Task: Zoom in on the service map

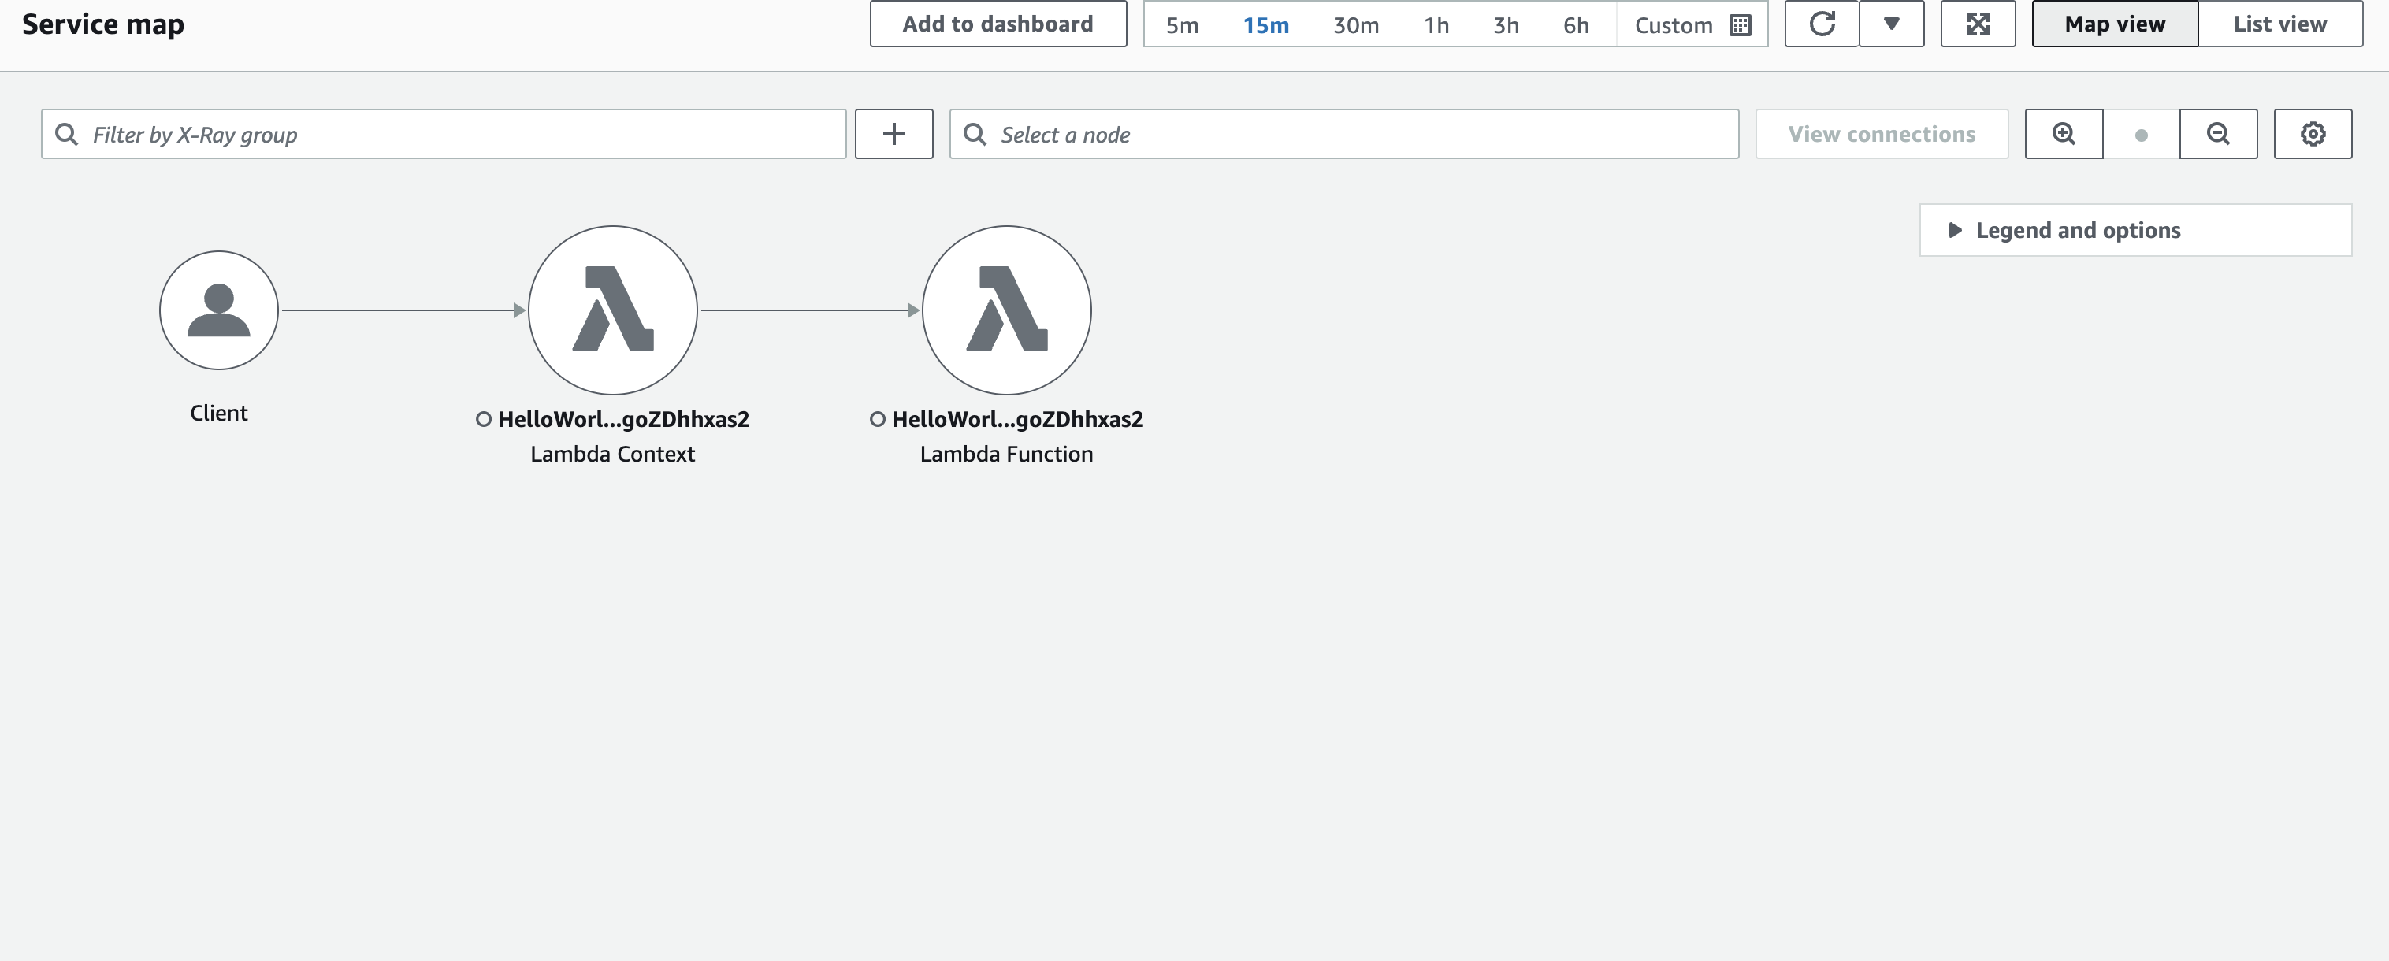Action: 2064,135
